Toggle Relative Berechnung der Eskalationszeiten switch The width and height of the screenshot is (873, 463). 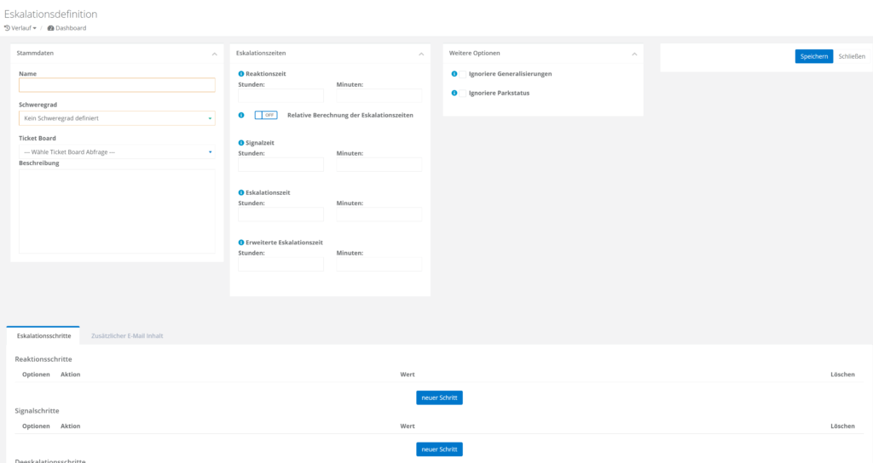(x=266, y=115)
